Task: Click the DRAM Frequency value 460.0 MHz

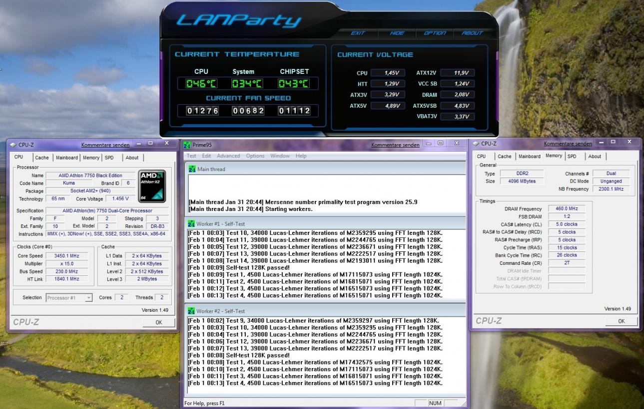Action: coord(567,208)
